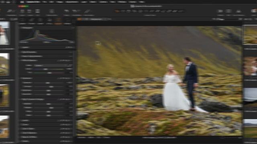Click the first slider in the Exposure panel
The width and height of the screenshot is (257, 144).
(49, 83)
